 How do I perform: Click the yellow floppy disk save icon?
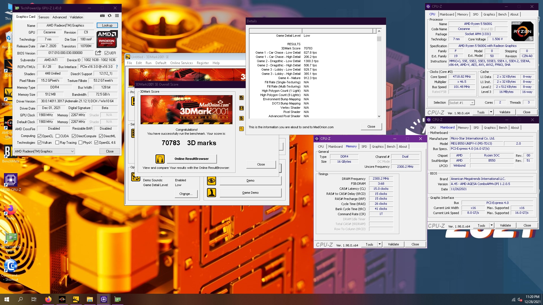click(x=242, y=108)
